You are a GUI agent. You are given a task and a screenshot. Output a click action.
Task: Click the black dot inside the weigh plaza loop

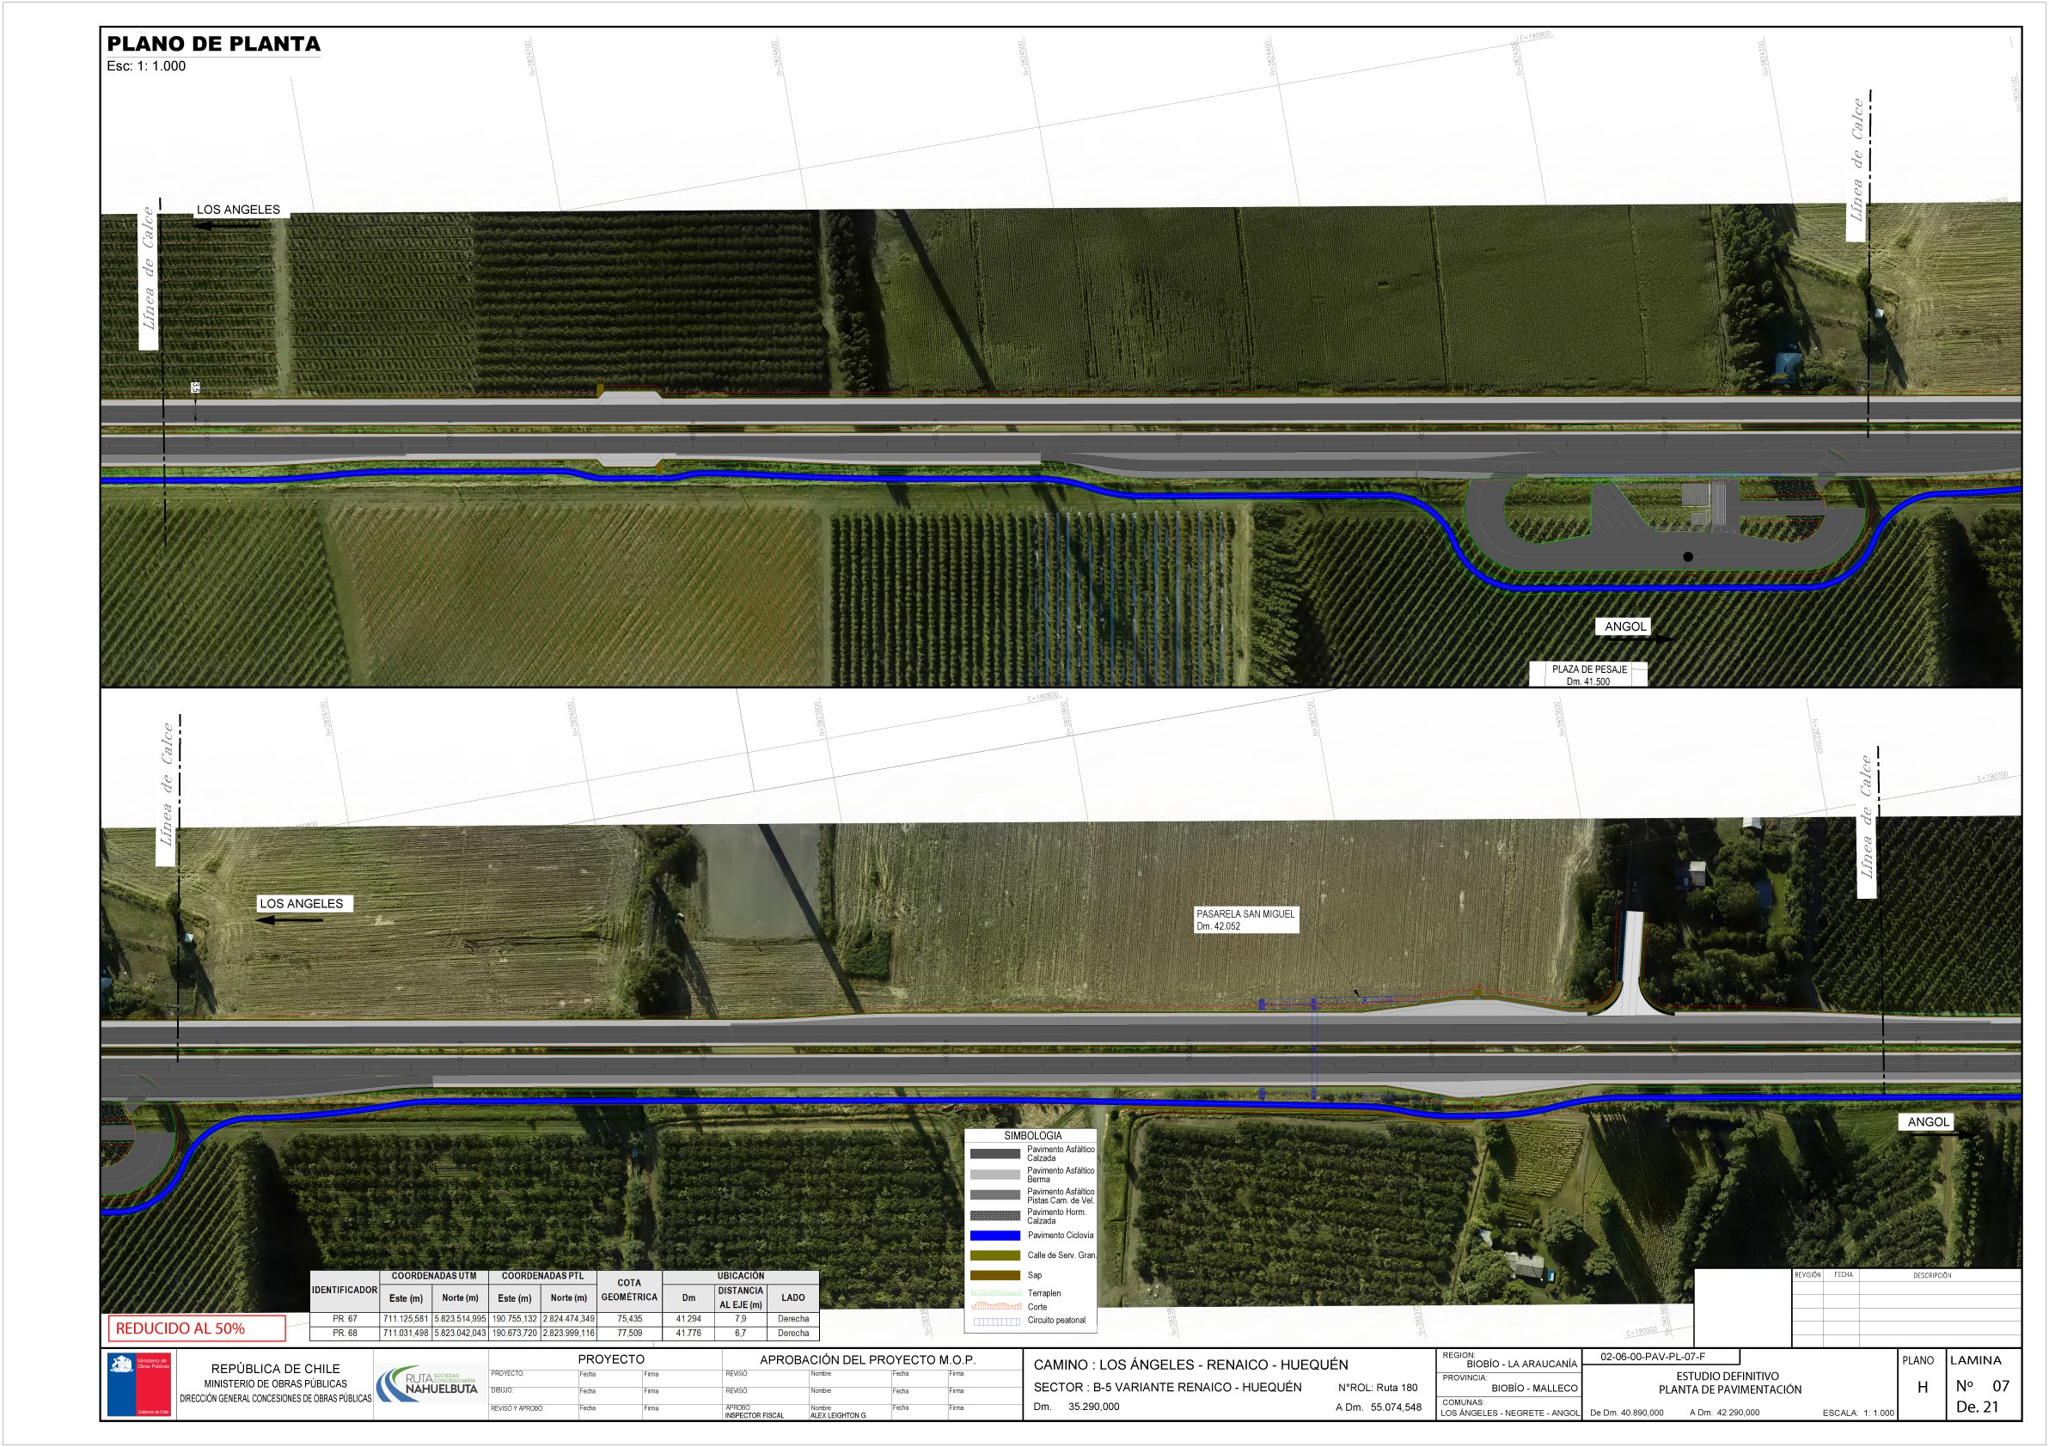coord(1686,557)
